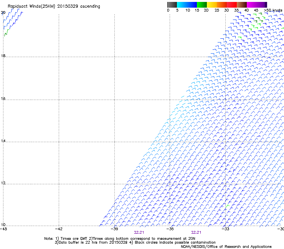Screen dimensions: 284x249
Task: Click the '25' label under the color bar
Action: coord(217,10)
